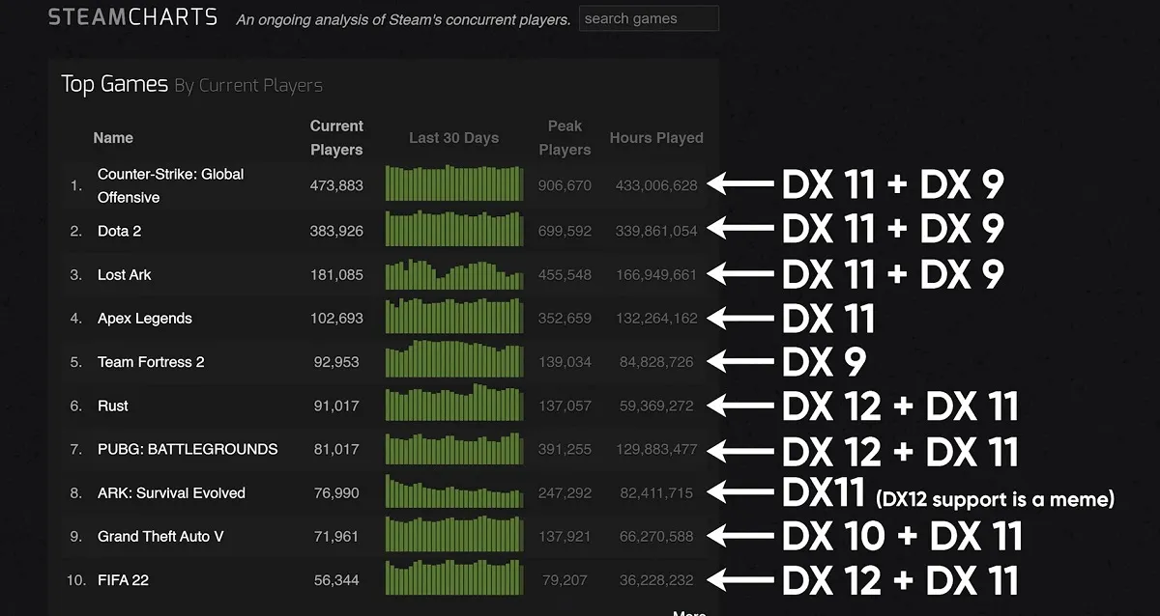Open Counter-Strike: Global Offensive game page
The image size is (1160, 616).
(171, 185)
